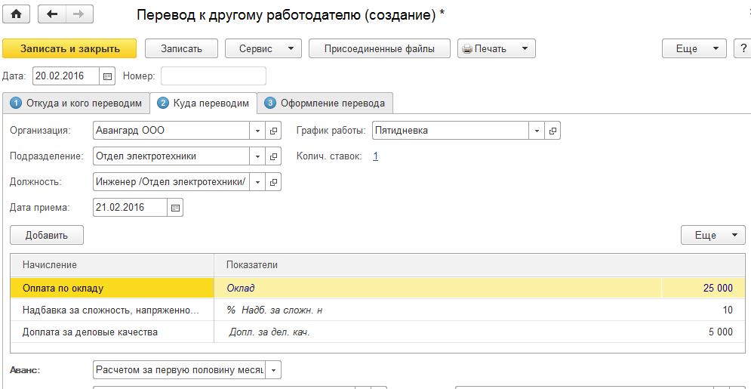Switch to the Откуда и кого переводим tab

(x=75, y=103)
